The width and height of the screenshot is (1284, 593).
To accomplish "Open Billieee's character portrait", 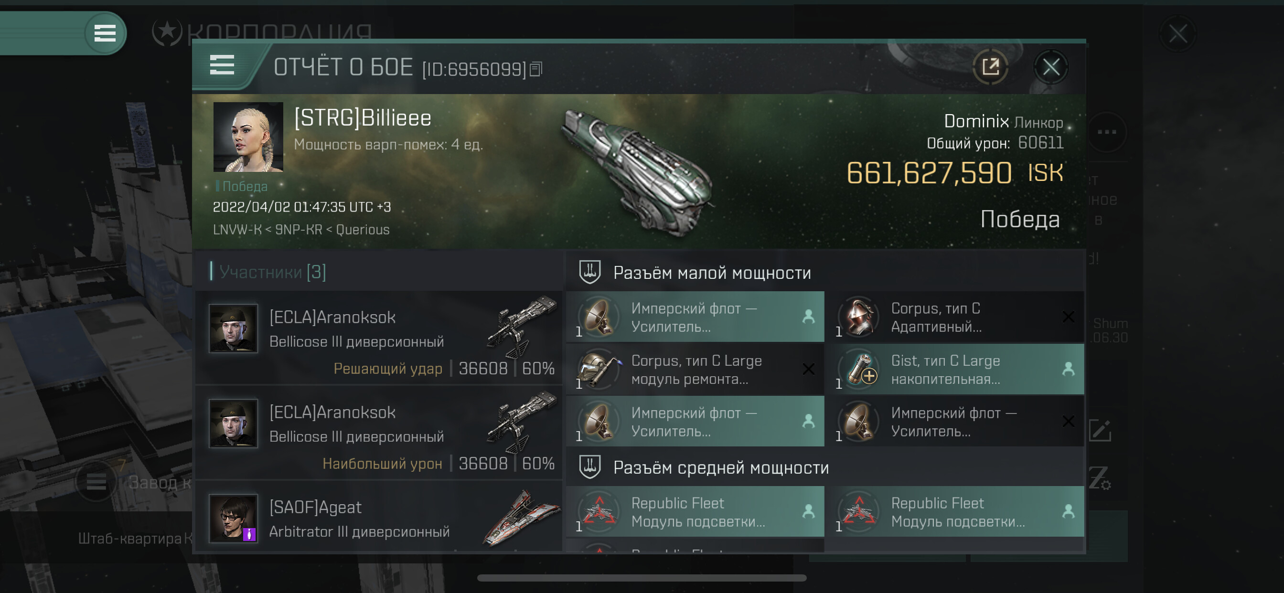I will point(248,137).
